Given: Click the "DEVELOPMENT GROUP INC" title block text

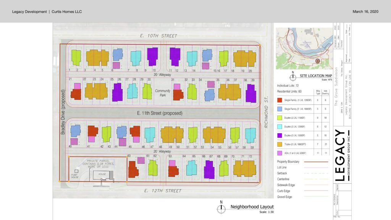Looking at the screenshot, I should tap(349, 155).
